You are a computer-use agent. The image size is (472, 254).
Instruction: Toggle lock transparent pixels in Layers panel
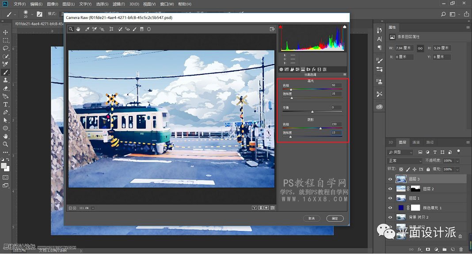(x=401, y=169)
